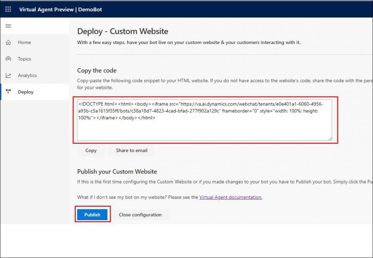
Task: Collapse the sidebar using the hamburger icon
Action: (x=8, y=26)
